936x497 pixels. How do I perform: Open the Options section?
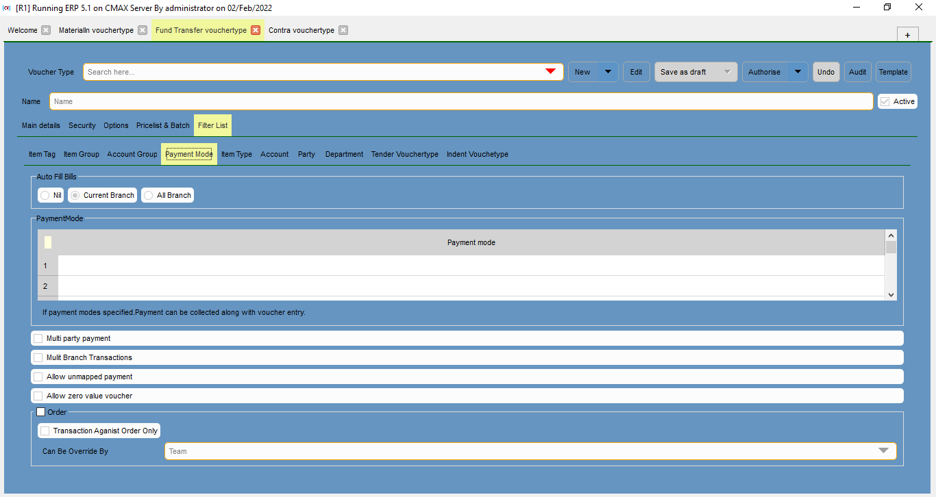pos(116,125)
